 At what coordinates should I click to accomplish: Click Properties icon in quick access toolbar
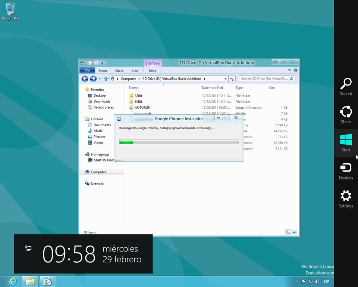91,62
